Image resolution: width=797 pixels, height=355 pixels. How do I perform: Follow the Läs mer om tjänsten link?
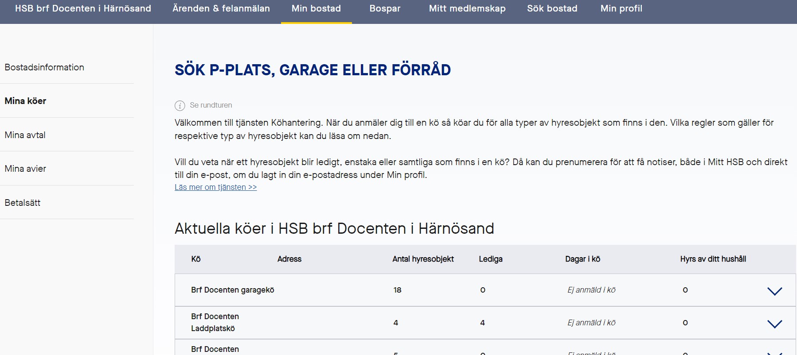(x=215, y=187)
